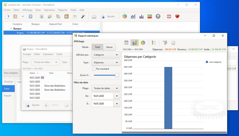The image size is (239, 136).
Task: Open the Éditer menu in main window
Action: pyautogui.click(x=16, y=10)
